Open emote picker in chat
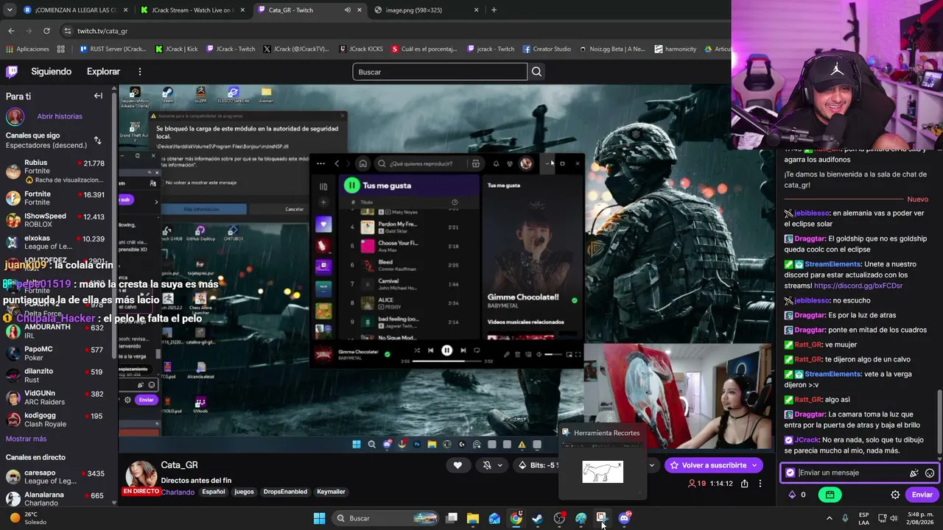 coord(930,473)
